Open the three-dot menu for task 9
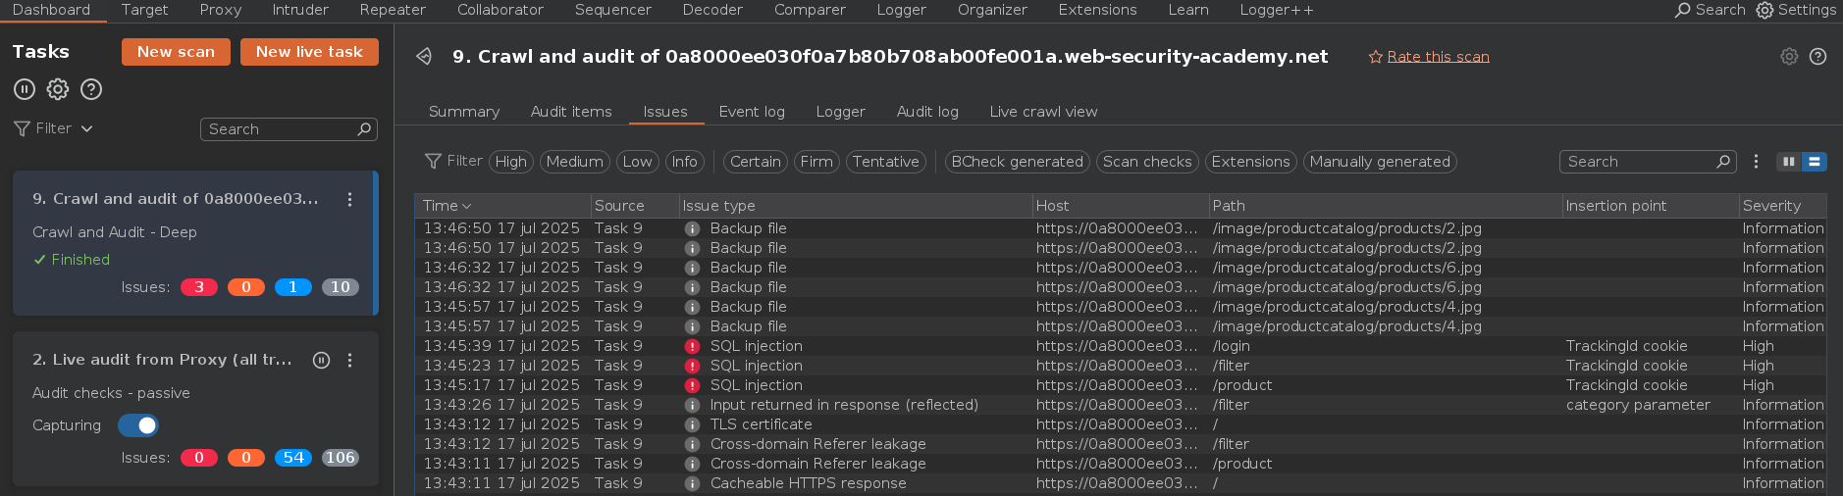Viewport: 1843px width, 496px height. (x=349, y=199)
